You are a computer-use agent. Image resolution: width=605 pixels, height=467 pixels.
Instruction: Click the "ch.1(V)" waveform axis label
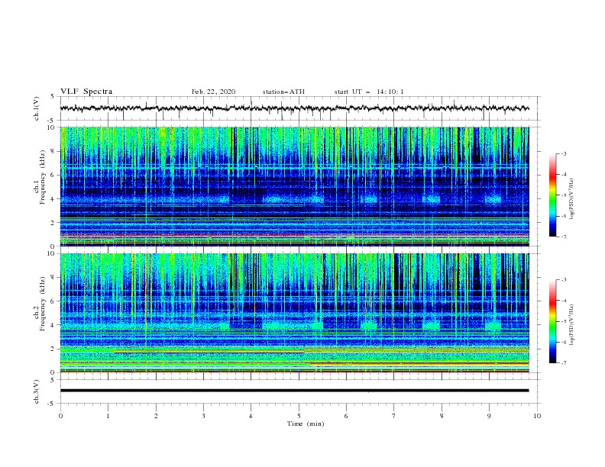tap(37, 108)
